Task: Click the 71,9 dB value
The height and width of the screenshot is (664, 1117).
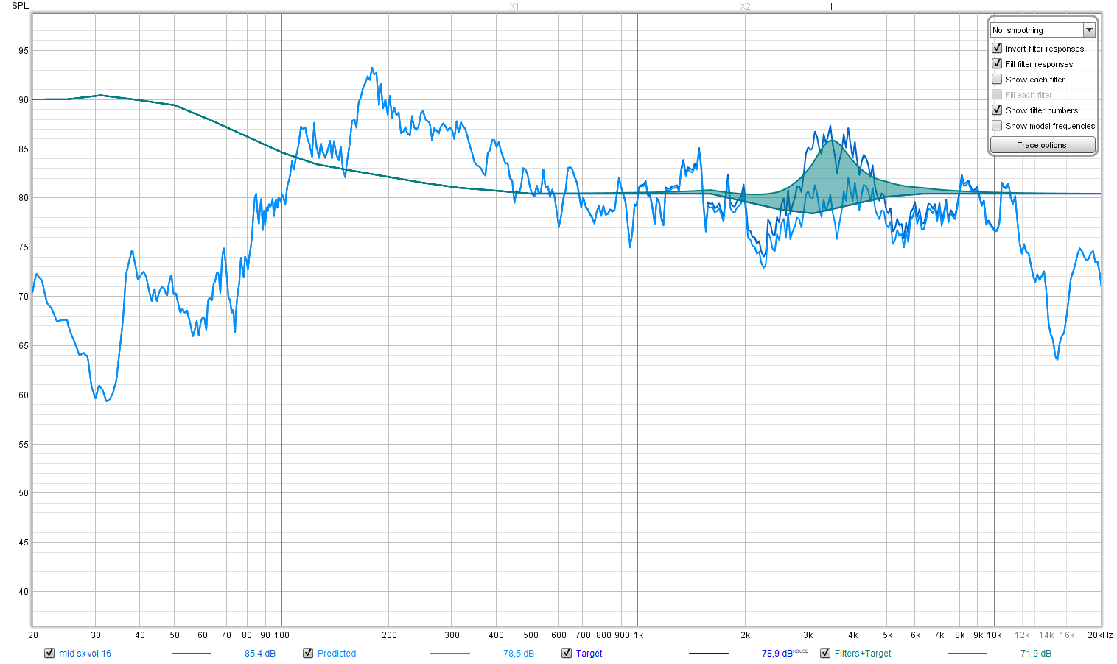Action: [1036, 654]
